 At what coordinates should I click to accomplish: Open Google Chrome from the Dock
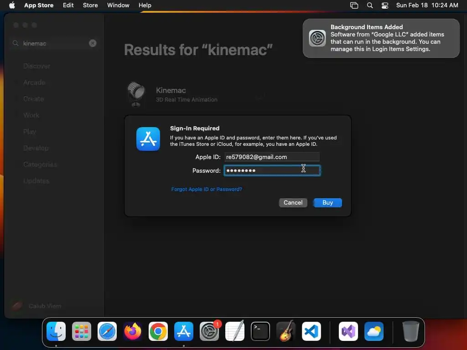(x=158, y=331)
